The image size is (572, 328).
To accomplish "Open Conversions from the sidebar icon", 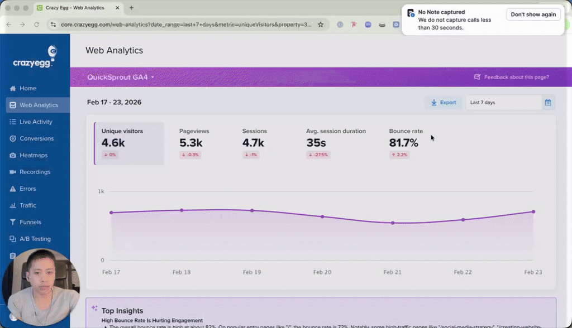I will (x=12, y=138).
